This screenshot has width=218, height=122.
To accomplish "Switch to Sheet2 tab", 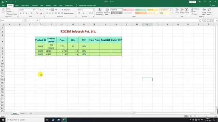I will click(x=22, y=113).
